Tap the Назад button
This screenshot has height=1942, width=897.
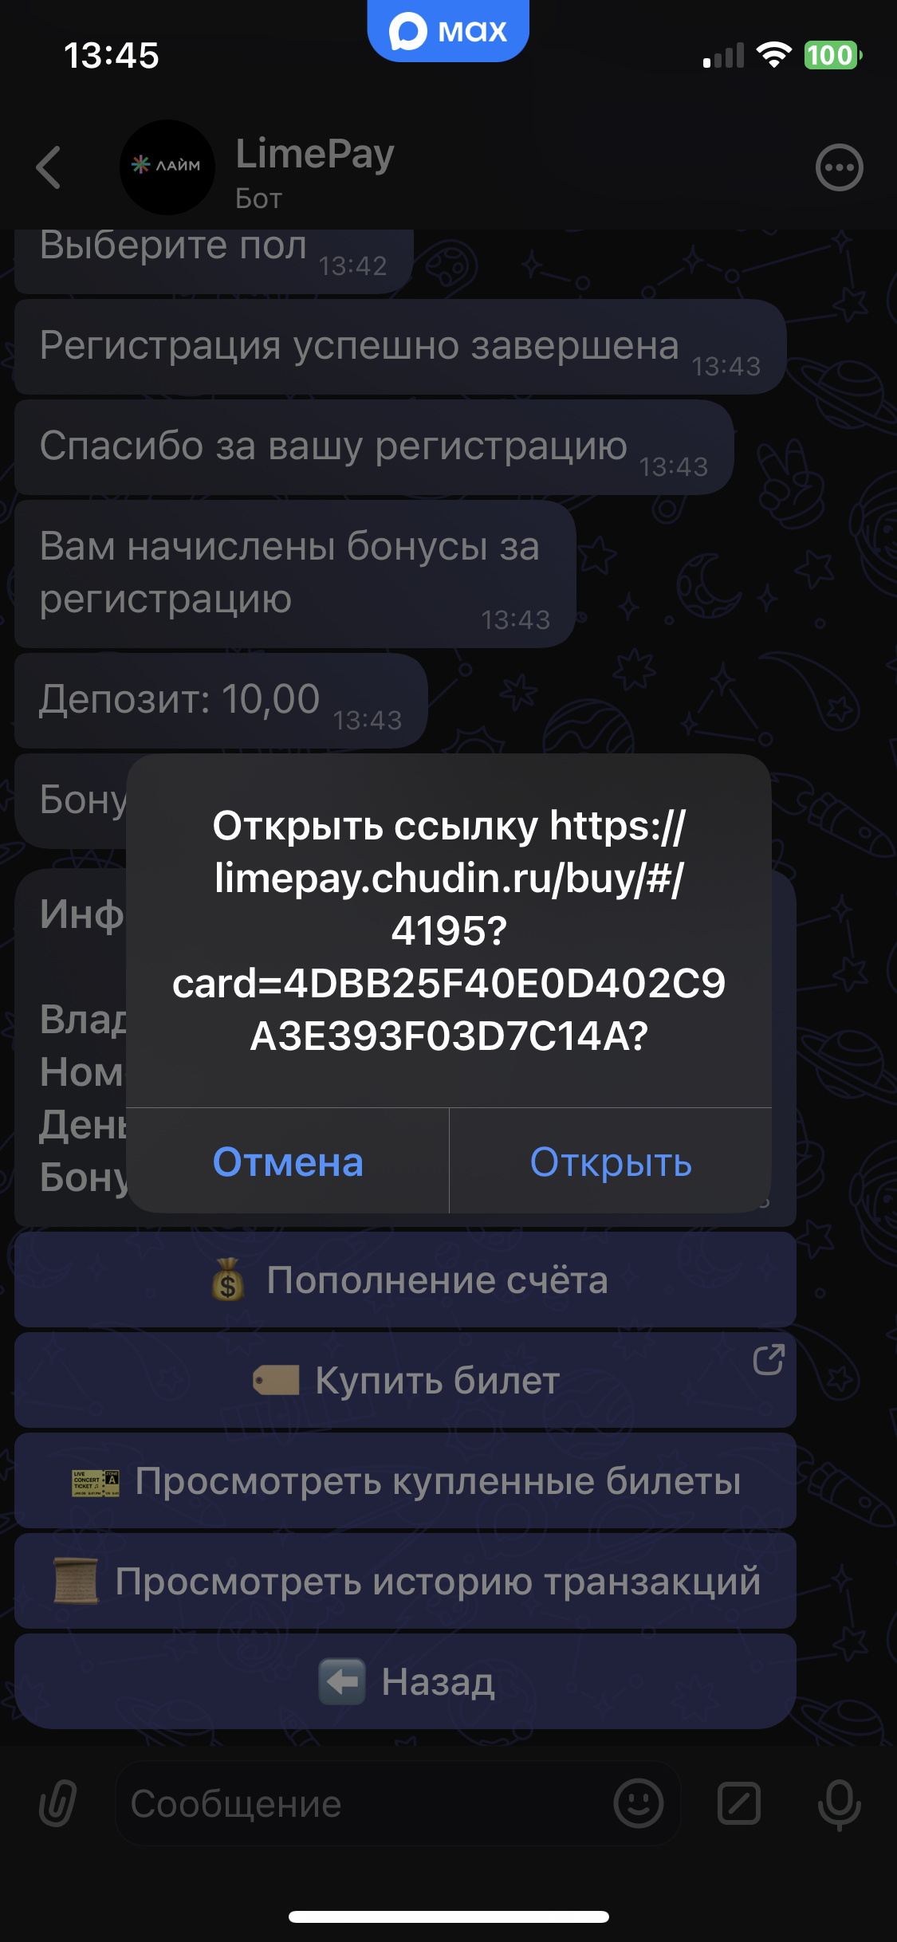405,1681
